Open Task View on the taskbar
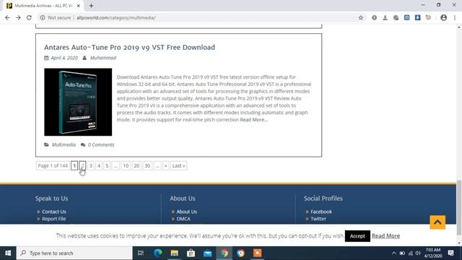462x260 pixels. click(141, 253)
